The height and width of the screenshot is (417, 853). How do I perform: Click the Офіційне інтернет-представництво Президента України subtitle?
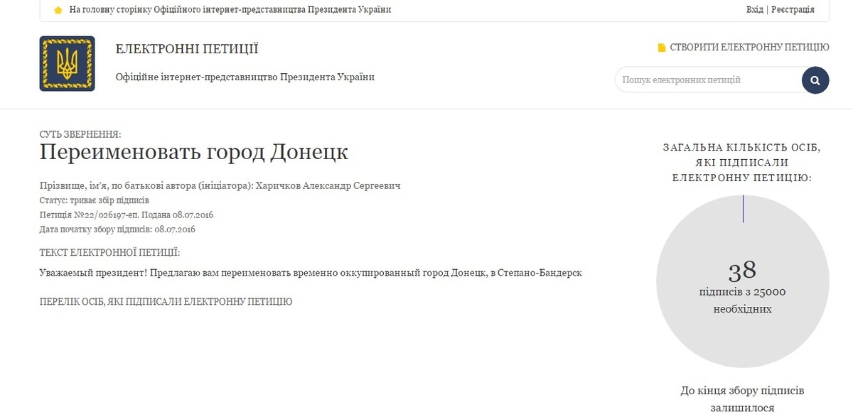pos(245,77)
